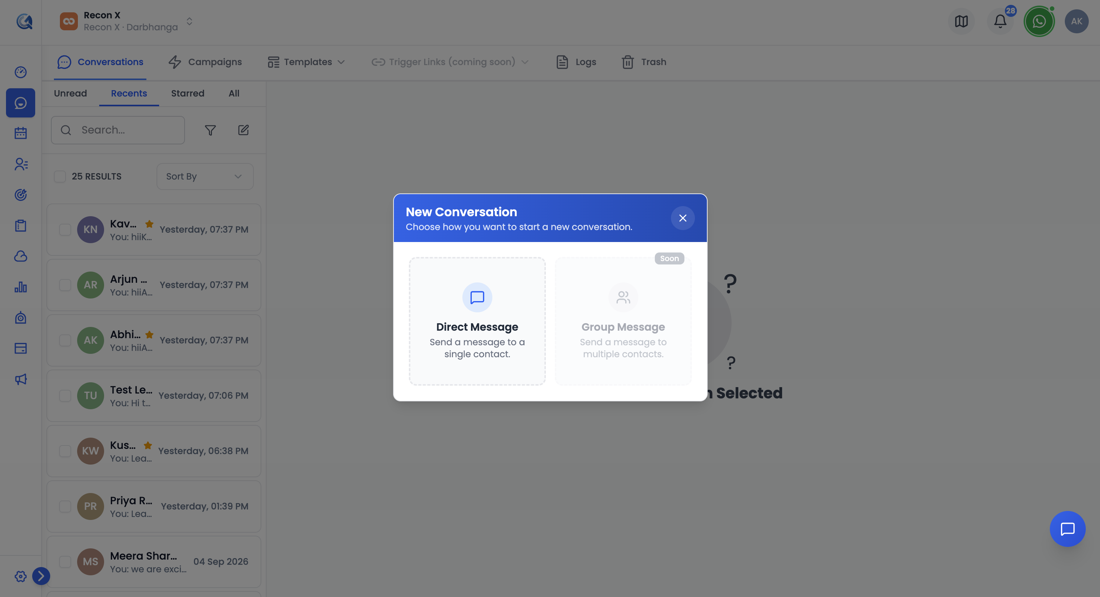The height and width of the screenshot is (597, 1100).
Task: Open the map icon in top bar
Action: point(961,21)
